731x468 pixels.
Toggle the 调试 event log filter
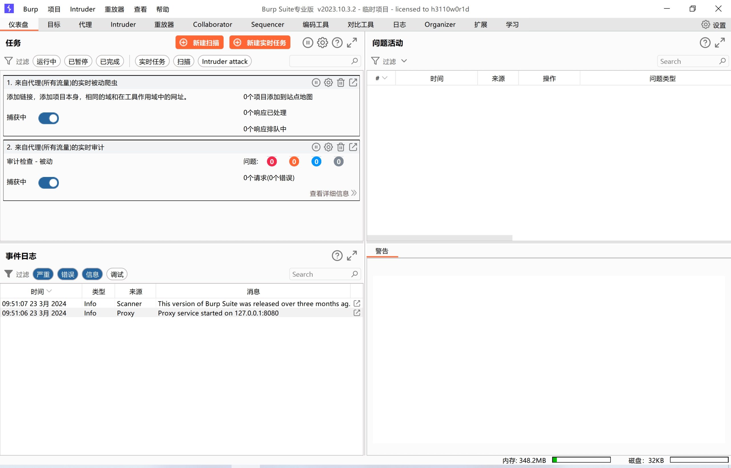click(x=117, y=274)
